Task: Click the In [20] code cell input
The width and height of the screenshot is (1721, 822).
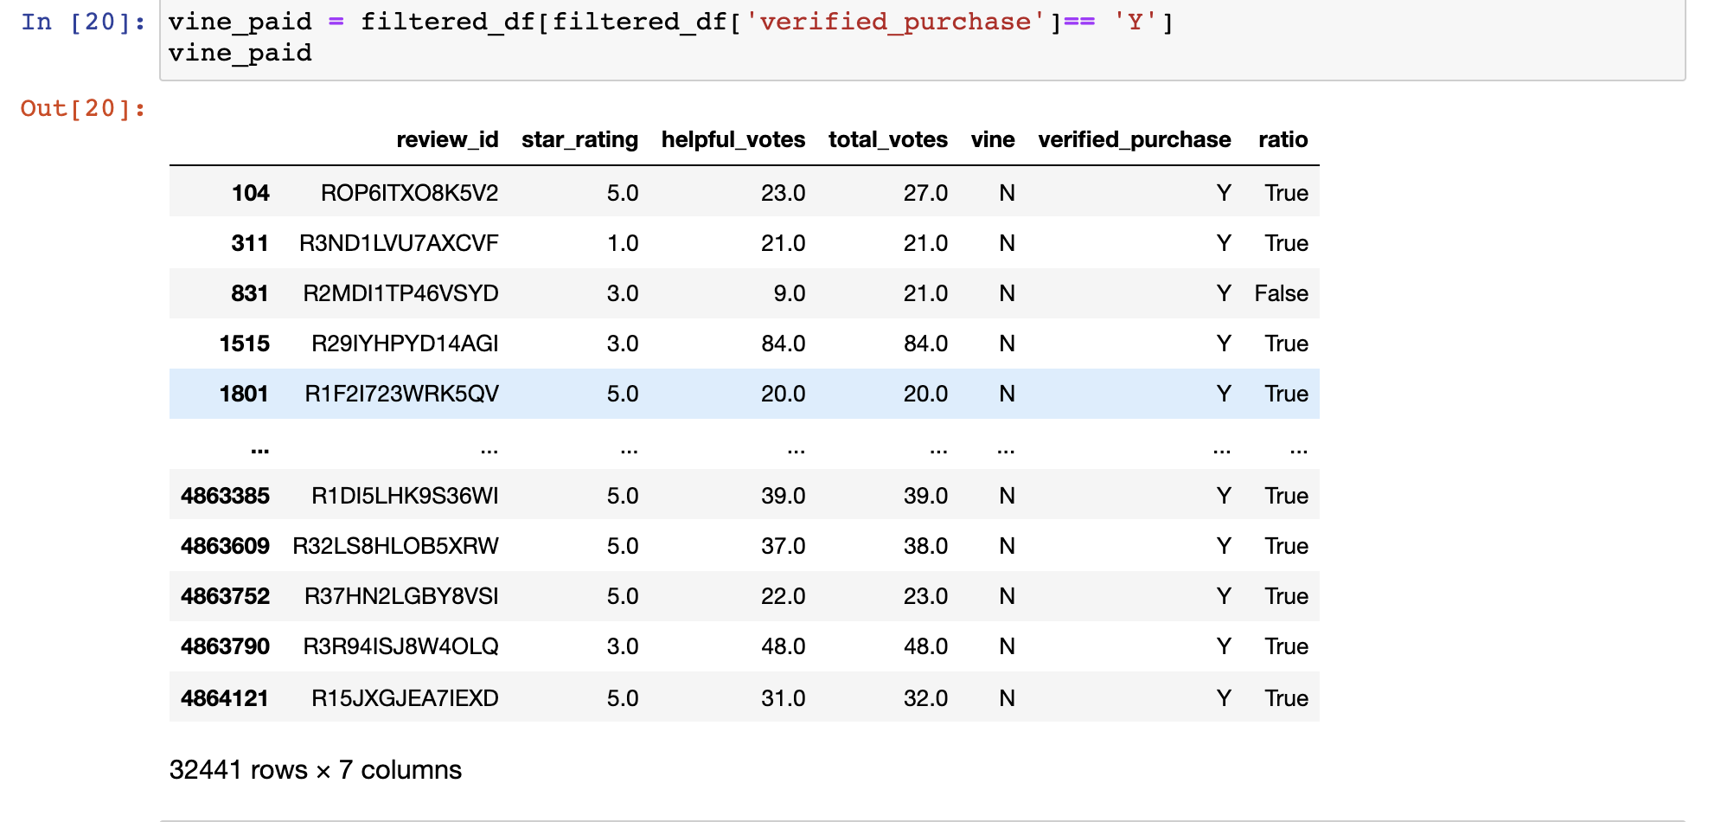Action: tap(922, 38)
